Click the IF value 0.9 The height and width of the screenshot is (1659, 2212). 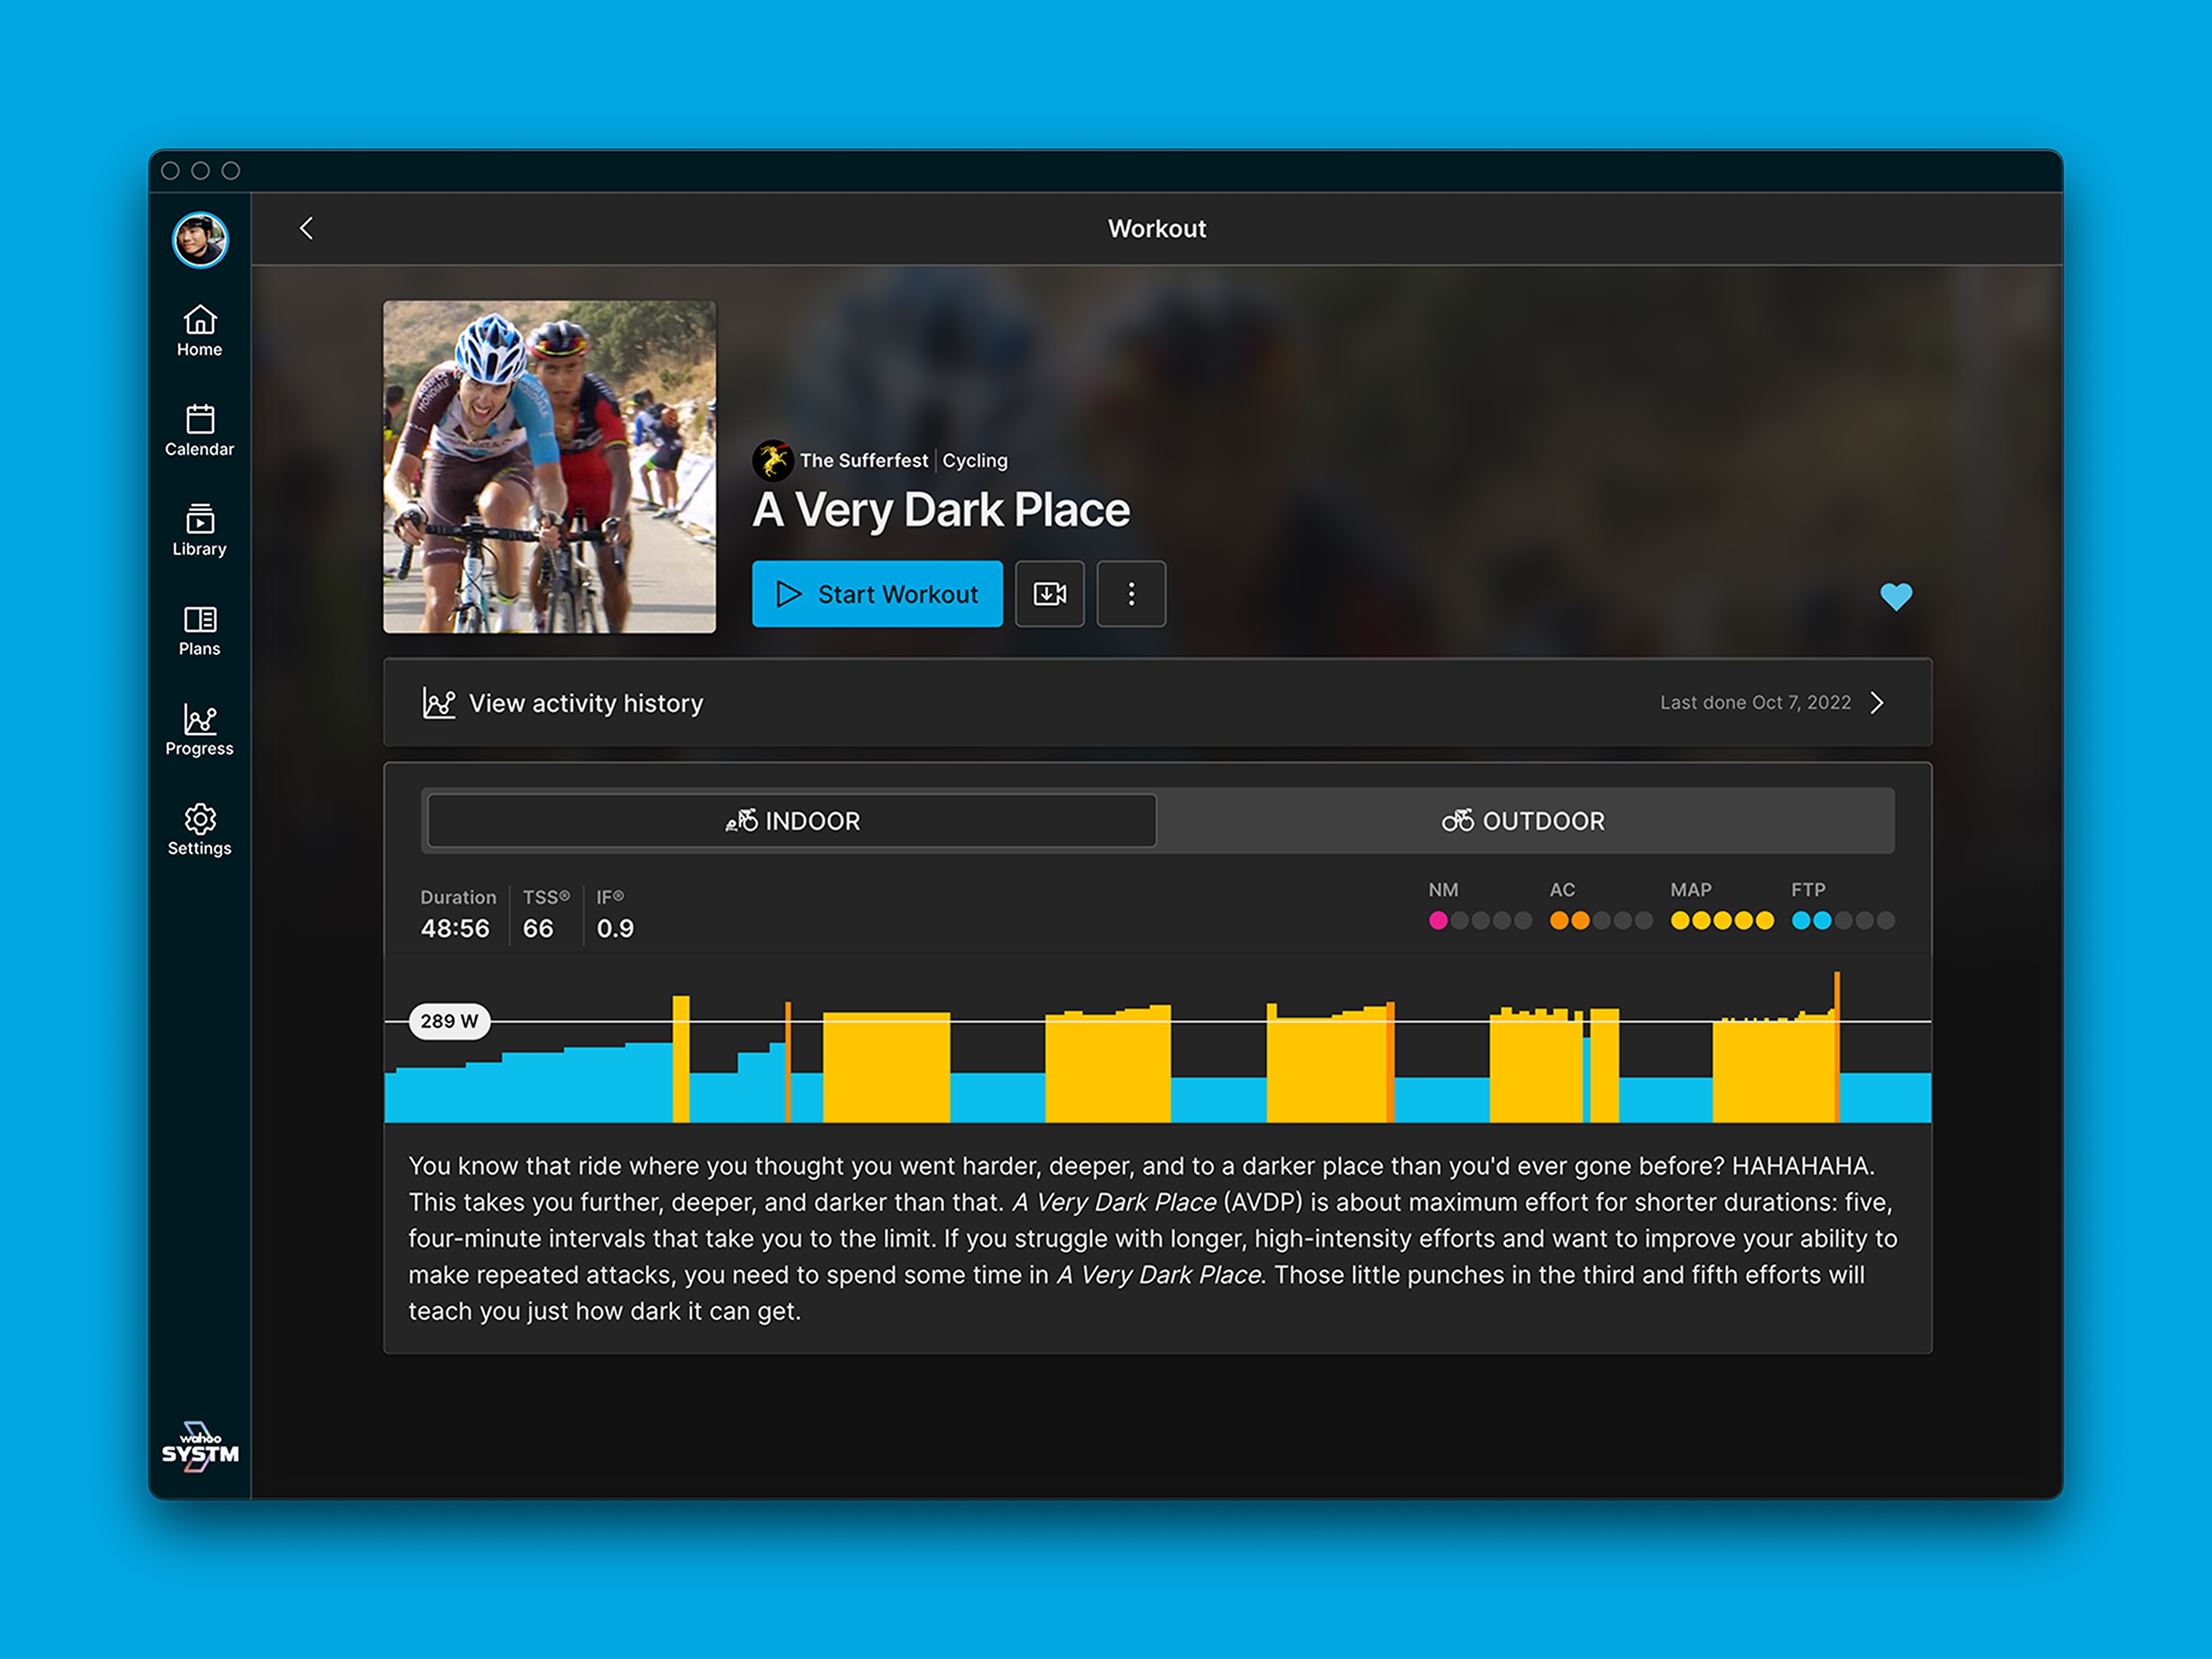[x=615, y=929]
